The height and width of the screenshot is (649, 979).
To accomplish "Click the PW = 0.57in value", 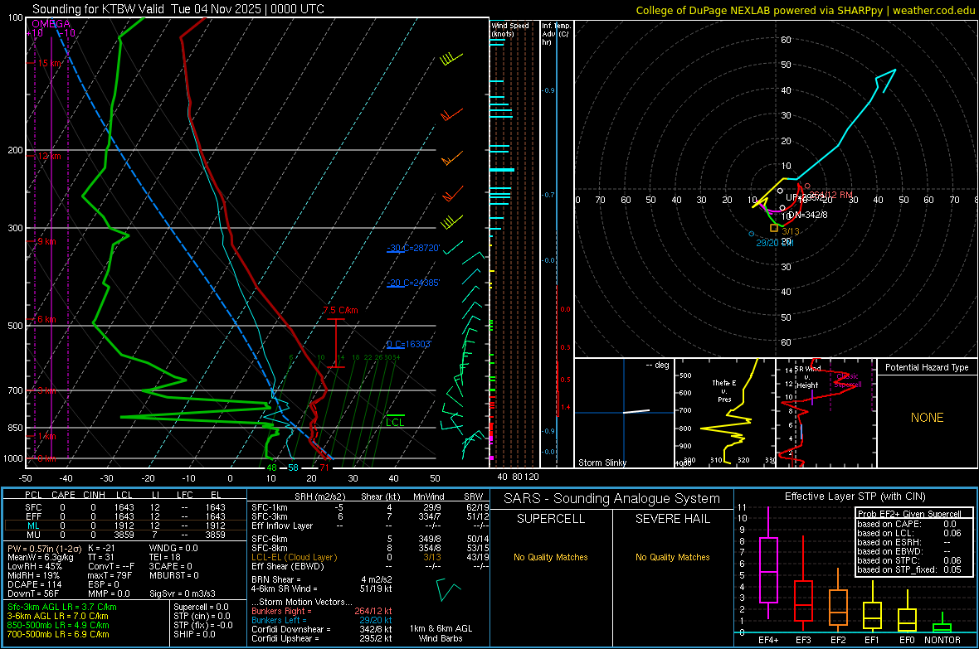I will coord(44,548).
